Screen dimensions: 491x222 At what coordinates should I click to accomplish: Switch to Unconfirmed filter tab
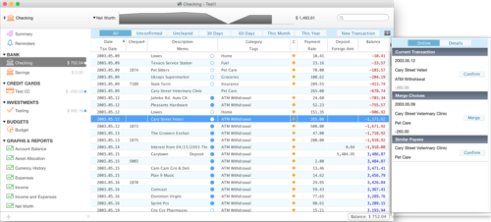click(149, 33)
